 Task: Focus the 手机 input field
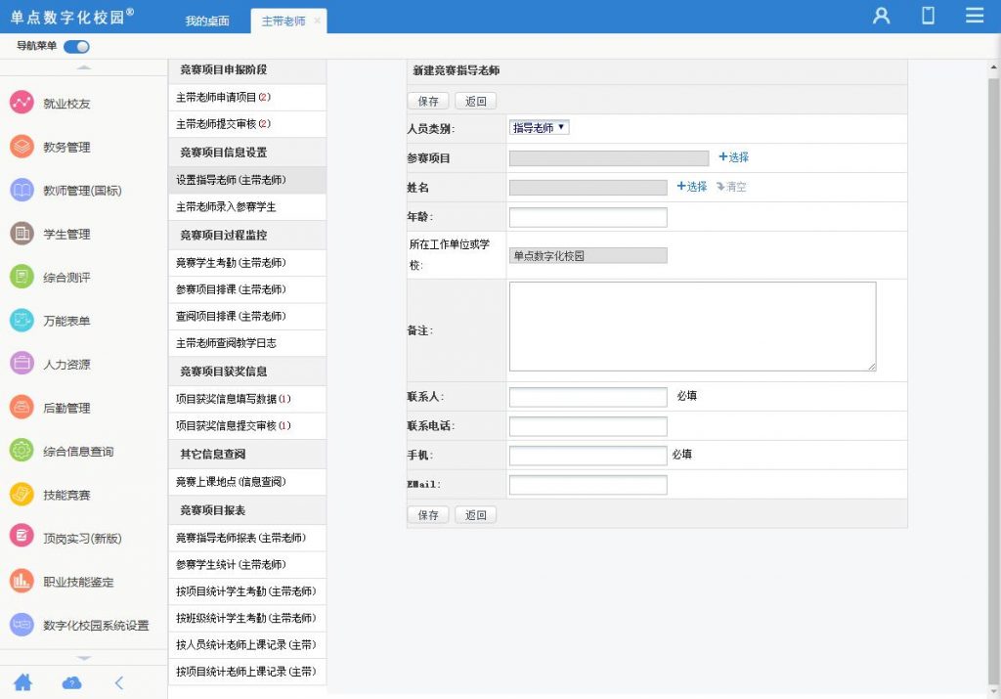coord(588,456)
